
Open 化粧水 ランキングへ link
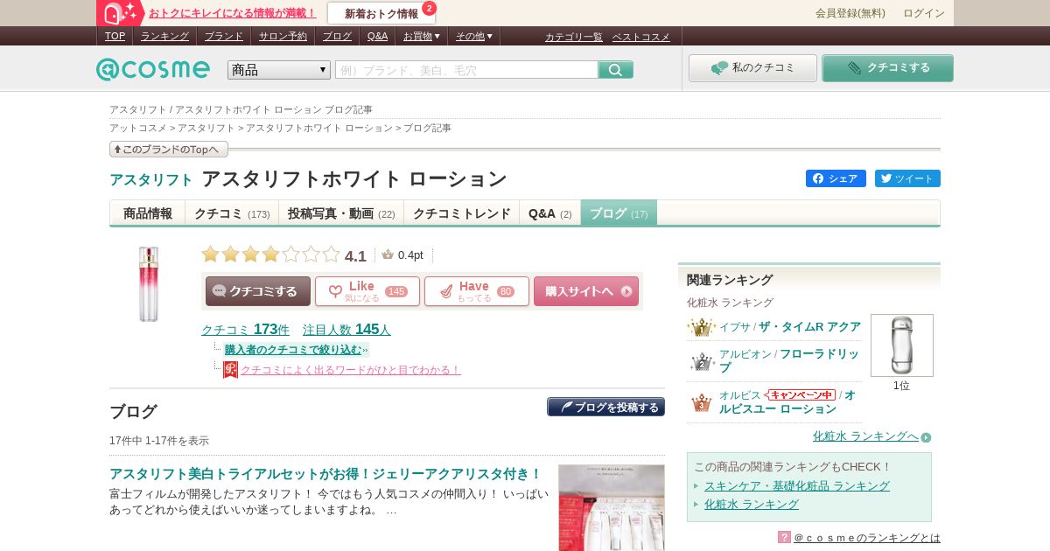click(x=865, y=436)
